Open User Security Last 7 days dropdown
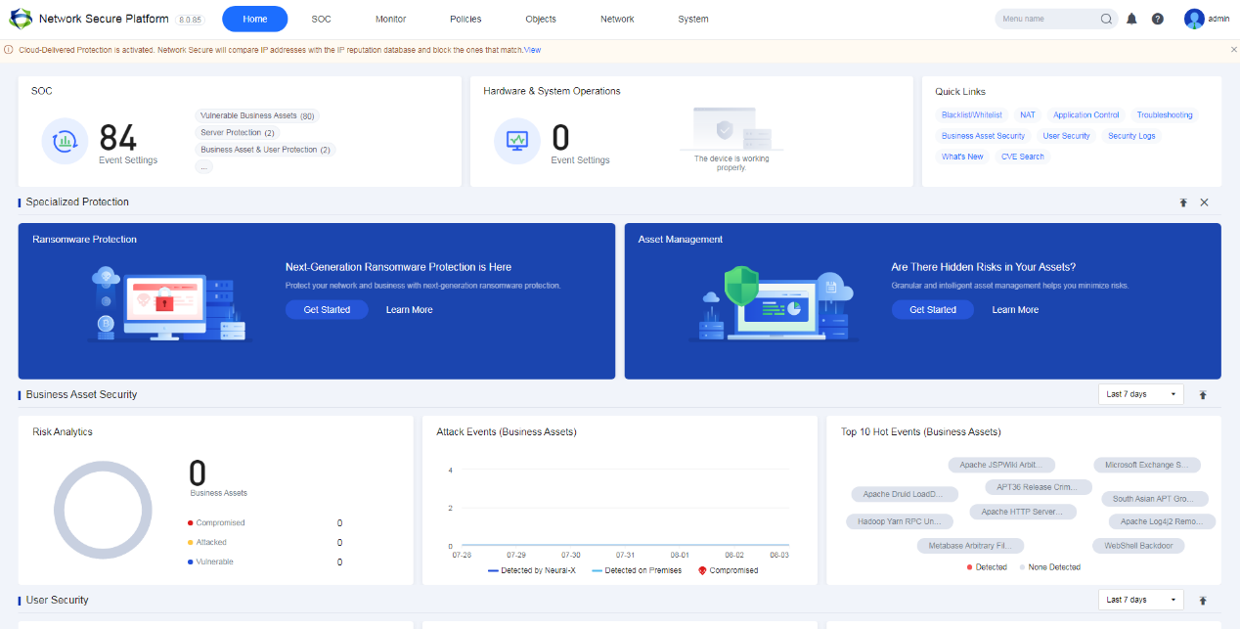The height and width of the screenshot is (629, 1240). 1140,600
